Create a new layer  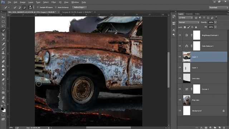pos(219,128)
